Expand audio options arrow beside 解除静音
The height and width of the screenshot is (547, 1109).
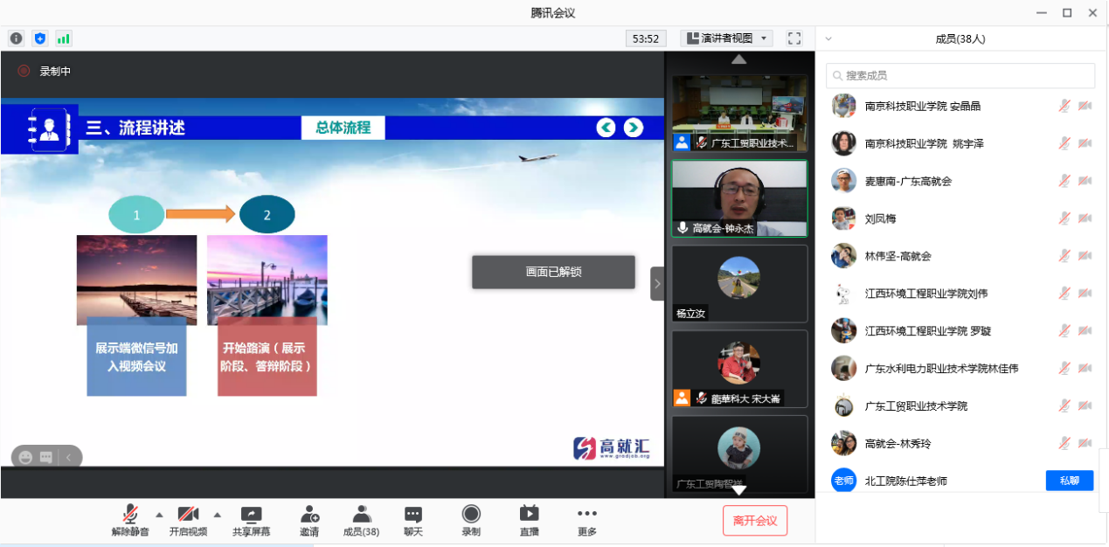click(x=159, y=514)
